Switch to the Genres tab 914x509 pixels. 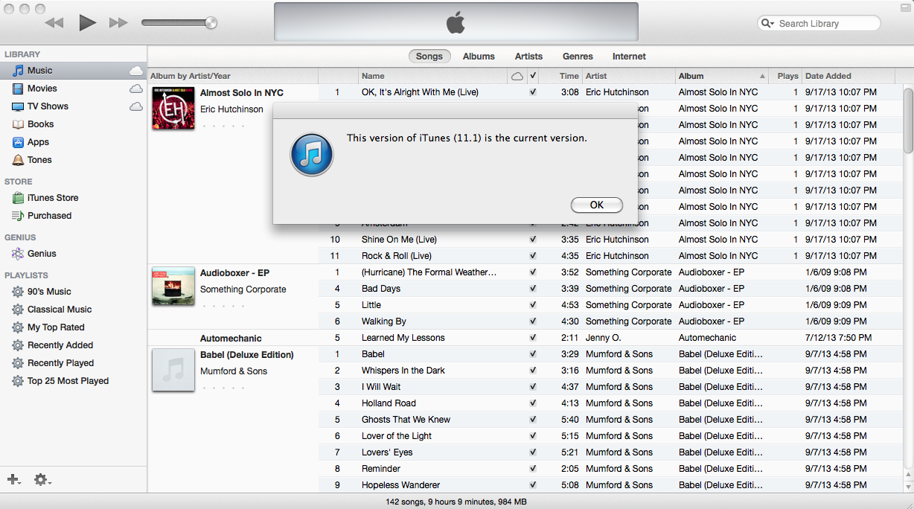click(x=578, y=57)
